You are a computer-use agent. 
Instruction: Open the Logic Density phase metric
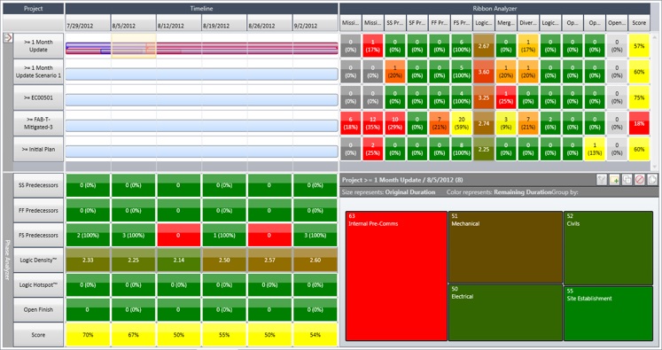click(x=38, y=261)
